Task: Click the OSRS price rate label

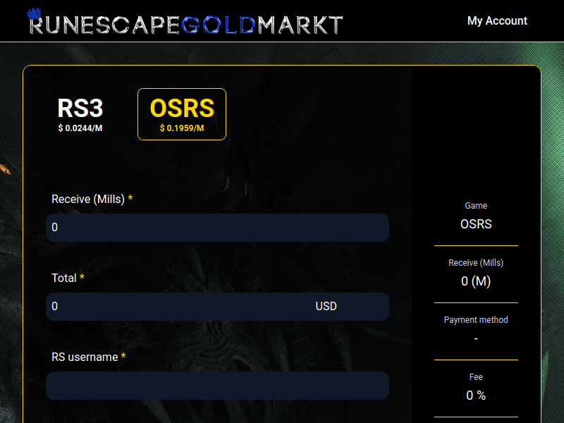Action: (181, 128)
